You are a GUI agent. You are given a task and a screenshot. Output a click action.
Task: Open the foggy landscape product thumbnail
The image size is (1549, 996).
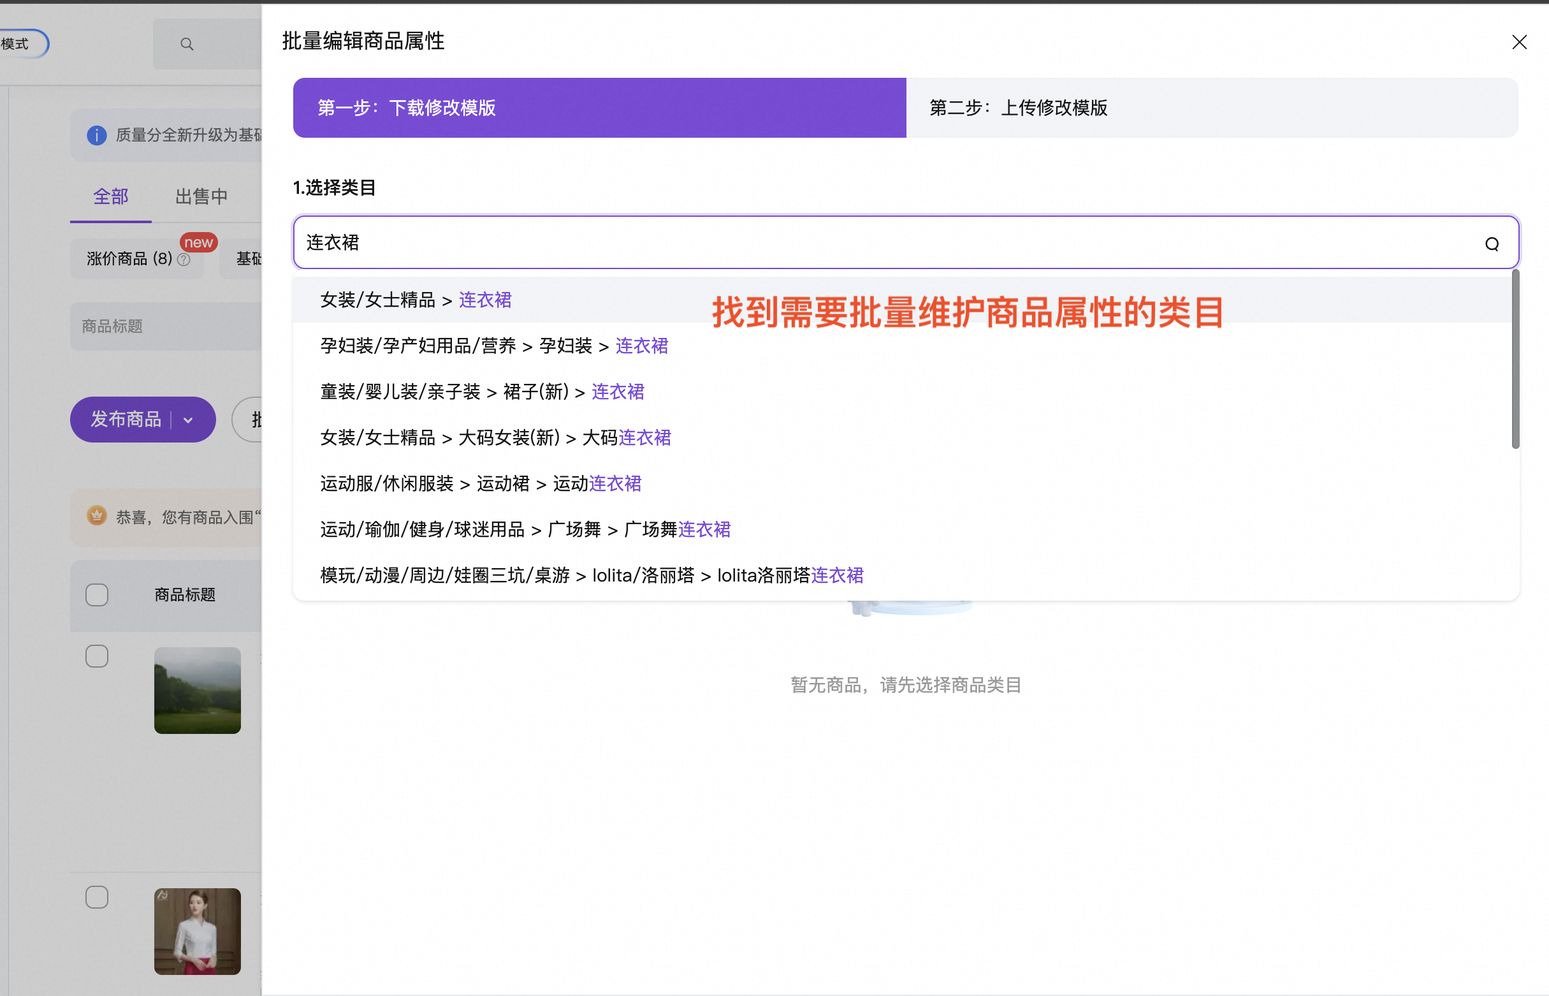point(197,690)
